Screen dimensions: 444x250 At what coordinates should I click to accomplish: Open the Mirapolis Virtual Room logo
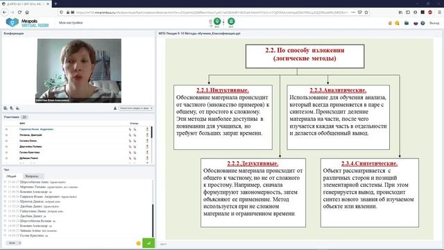pyautogui.click(x=28, y=23)
